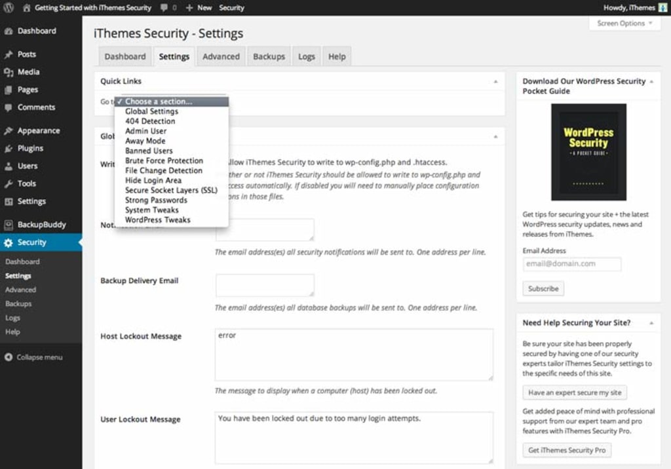Screen dimensions: 671x469
Task: Click the User Lockout Message textarea
Action: click(354, 438)
